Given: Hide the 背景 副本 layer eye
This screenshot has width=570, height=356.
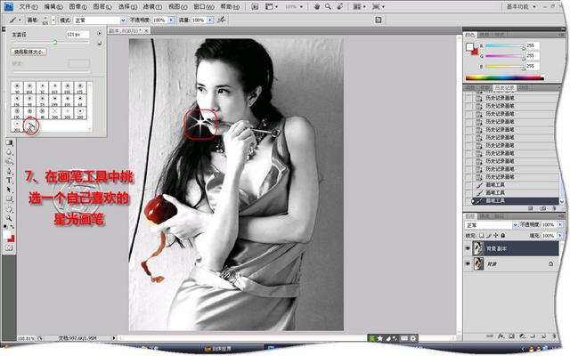Looking at the screenshot, I should 468,248.
